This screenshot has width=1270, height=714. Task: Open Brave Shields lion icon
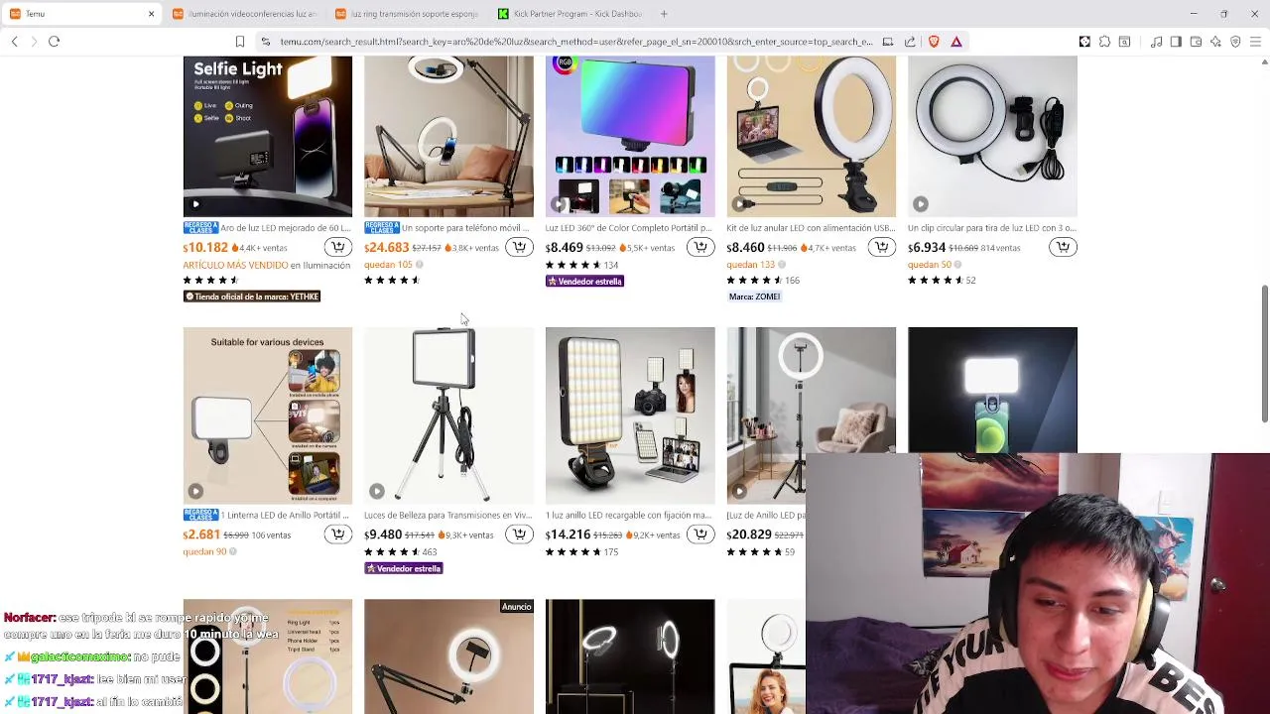tap(934, 42)
